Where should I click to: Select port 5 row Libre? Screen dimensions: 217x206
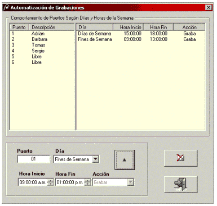(x=42, y=57)
